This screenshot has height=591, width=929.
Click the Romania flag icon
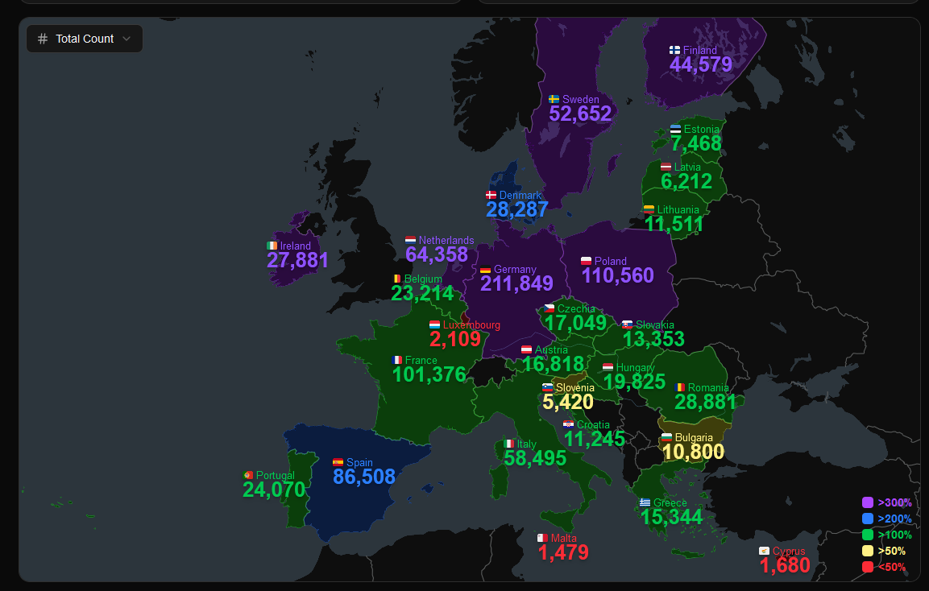tap(679, 388)
